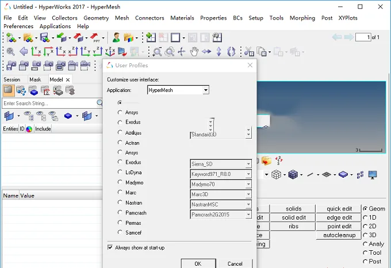Image resolution: width=391 pixels, height=268 pixels.
Task: Select the Marc profile radio button
Action: pyautogui.click(x=120, y=192)
